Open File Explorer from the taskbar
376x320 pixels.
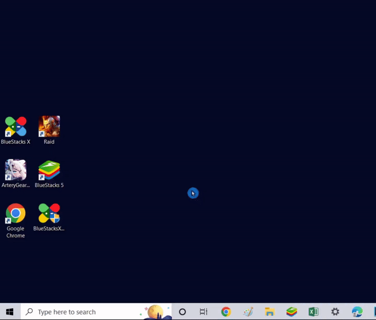[x=270, y=312]
